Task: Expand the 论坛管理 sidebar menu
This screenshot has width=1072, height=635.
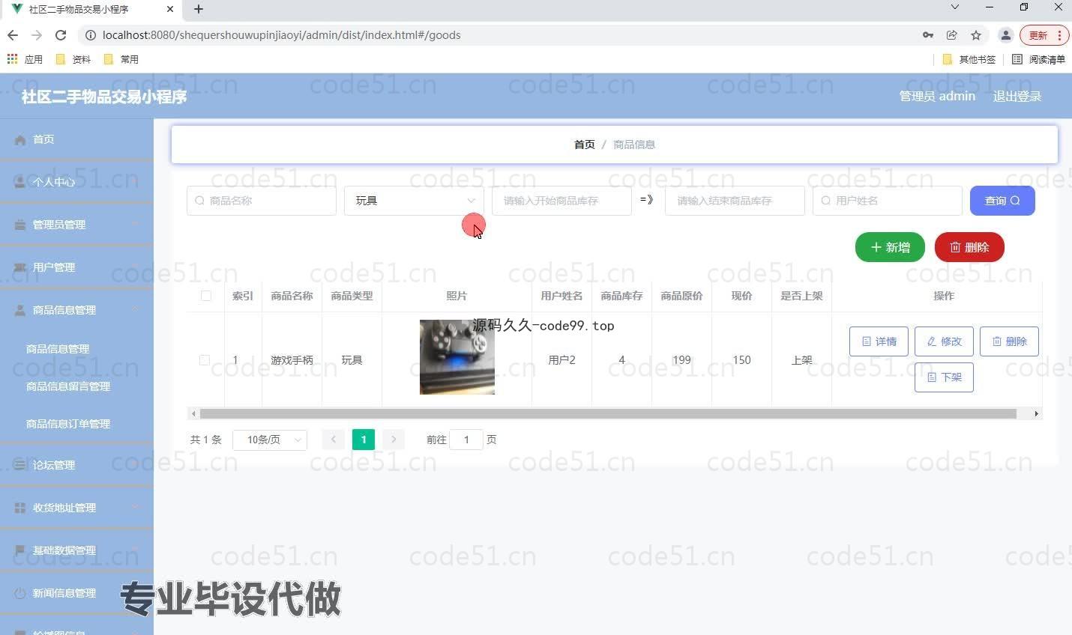Action: (x=76, y=465)
